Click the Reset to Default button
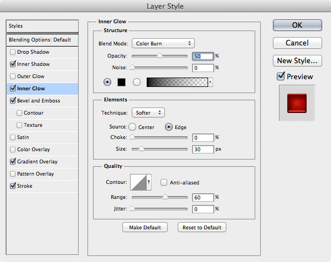Screen dimensions: 331x262 coord(202,227)
